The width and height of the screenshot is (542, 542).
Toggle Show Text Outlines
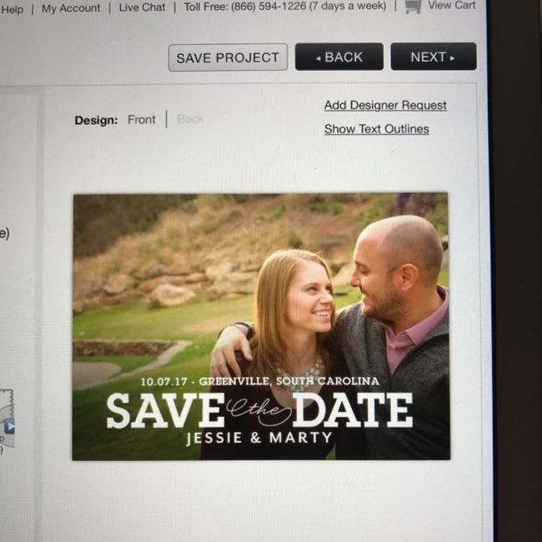coord(377,129)
